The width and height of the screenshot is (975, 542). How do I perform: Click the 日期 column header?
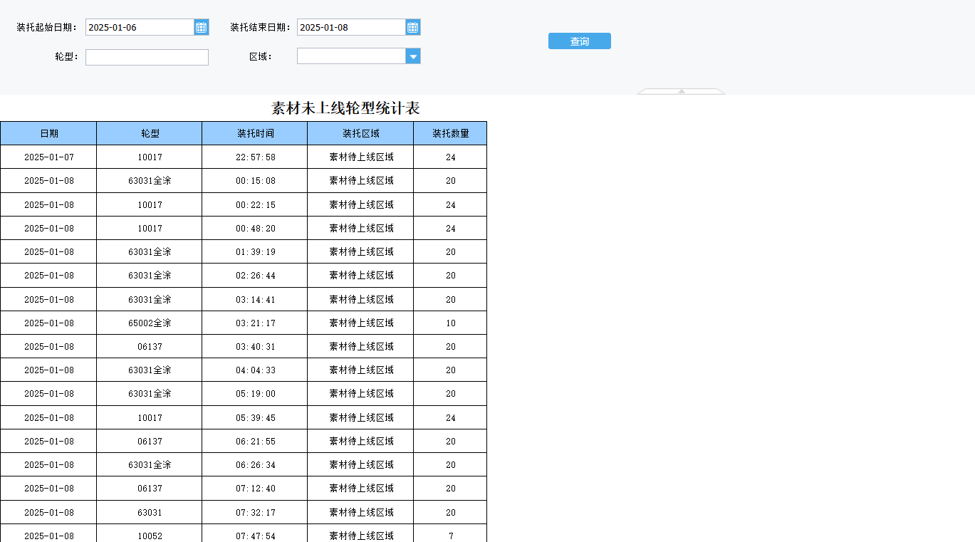coord(49,133)
